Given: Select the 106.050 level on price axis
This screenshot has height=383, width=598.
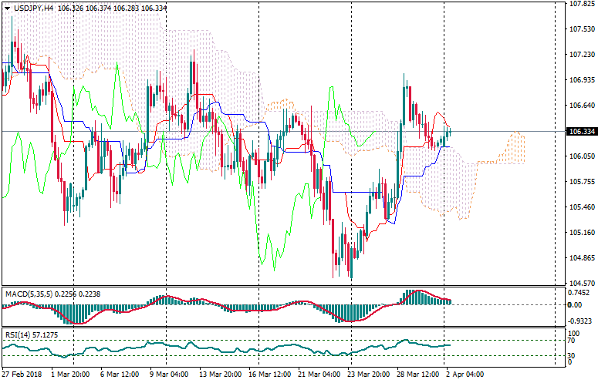Looking at the screenshot, I should pos(579,156).
